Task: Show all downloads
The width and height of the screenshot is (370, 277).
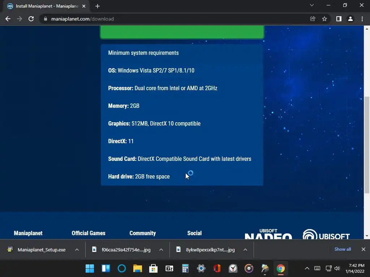Action: click(343, 249)
